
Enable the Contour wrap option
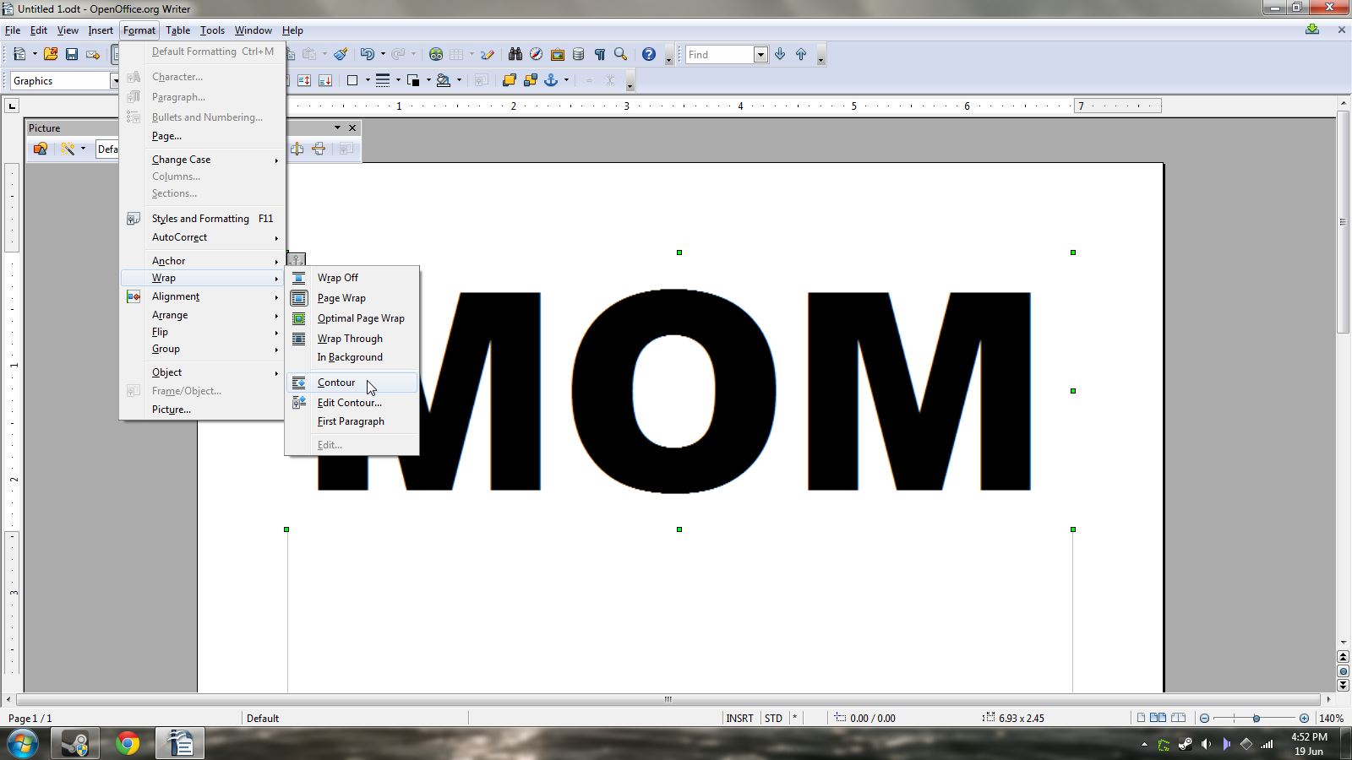coord(352,383)
